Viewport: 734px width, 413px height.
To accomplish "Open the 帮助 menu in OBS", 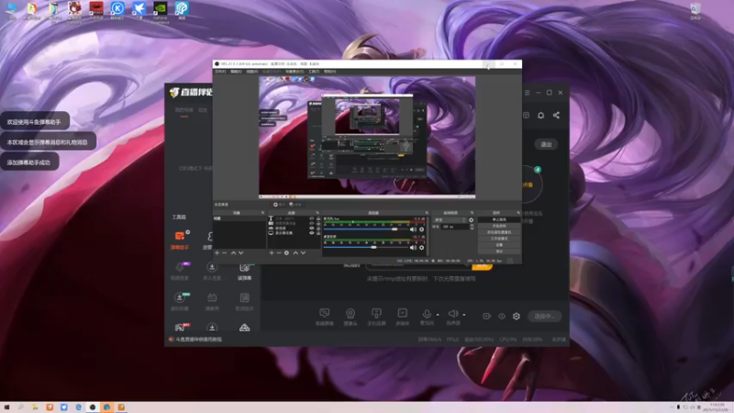I will click(329, 72).
